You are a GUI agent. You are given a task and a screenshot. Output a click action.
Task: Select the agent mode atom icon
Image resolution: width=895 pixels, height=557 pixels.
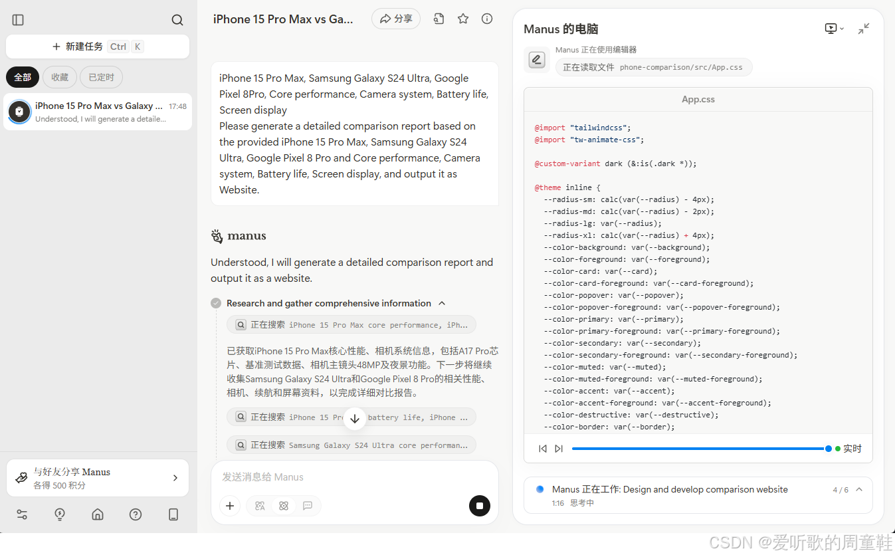(284, 506)
